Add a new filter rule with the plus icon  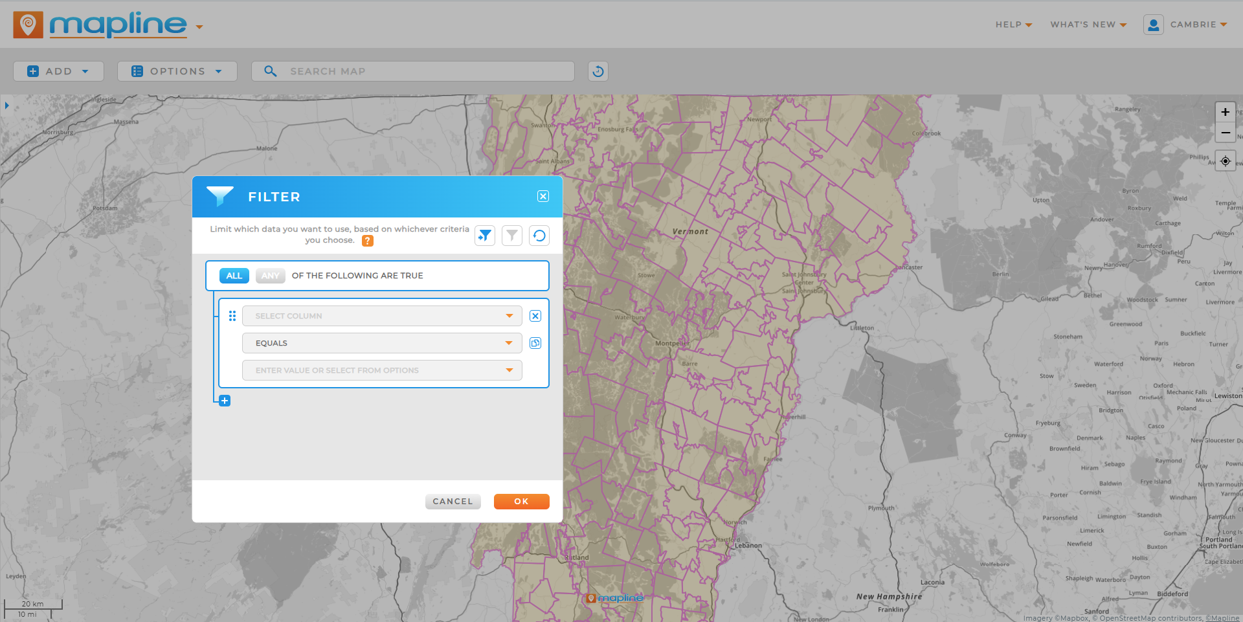click(225, 401)
